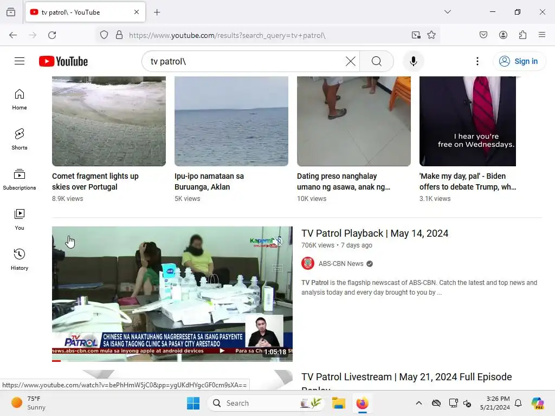Screen dimensions: 555x416
Task: Open the Dating preso nanghalay short thumbnail
Action: (354, 121)
